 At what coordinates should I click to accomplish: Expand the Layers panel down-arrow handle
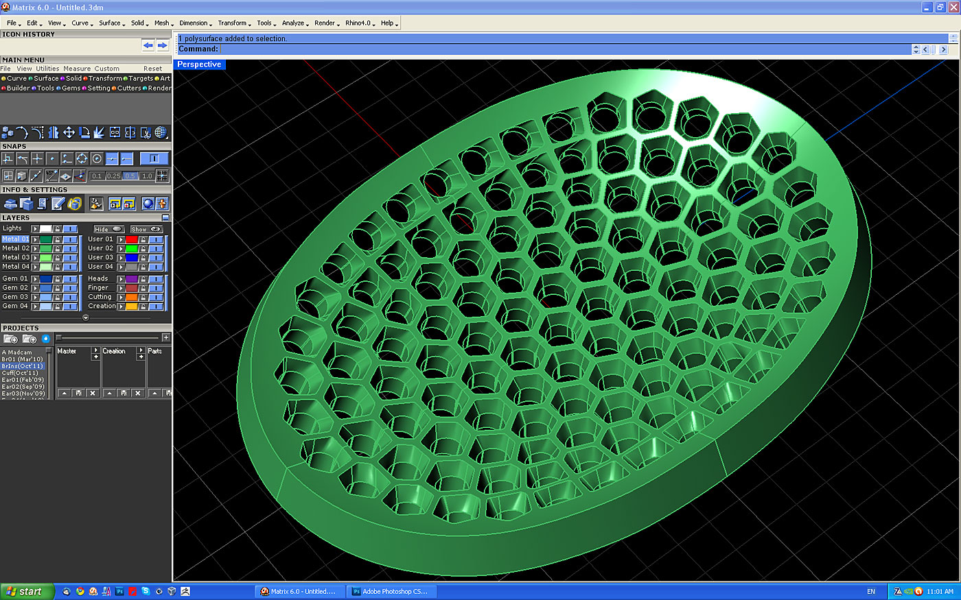tap(86, 317)
